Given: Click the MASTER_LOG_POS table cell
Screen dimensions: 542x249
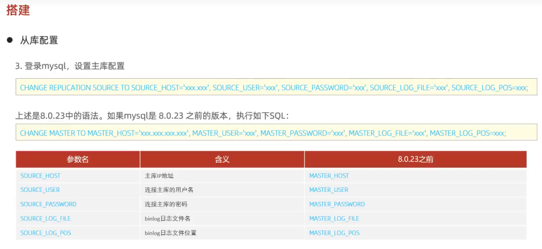Looking at the screenshot, I should [334, 233].
